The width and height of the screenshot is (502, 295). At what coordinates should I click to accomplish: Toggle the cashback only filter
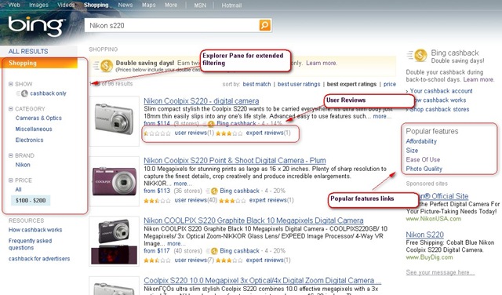pos(48,93)
